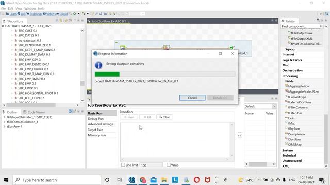Viewport: 330px width, 185px height.
Task: Click the Windows Start button
Action: (6, 180)
